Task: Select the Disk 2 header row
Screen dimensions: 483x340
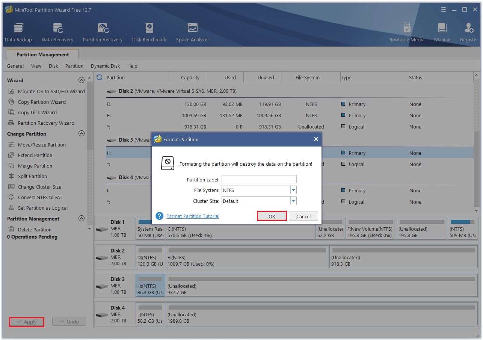Action: (289, 91)
